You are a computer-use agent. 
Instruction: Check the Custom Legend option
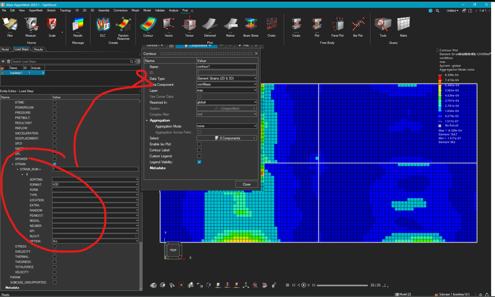pyautogui.click(x=199, y=156)
